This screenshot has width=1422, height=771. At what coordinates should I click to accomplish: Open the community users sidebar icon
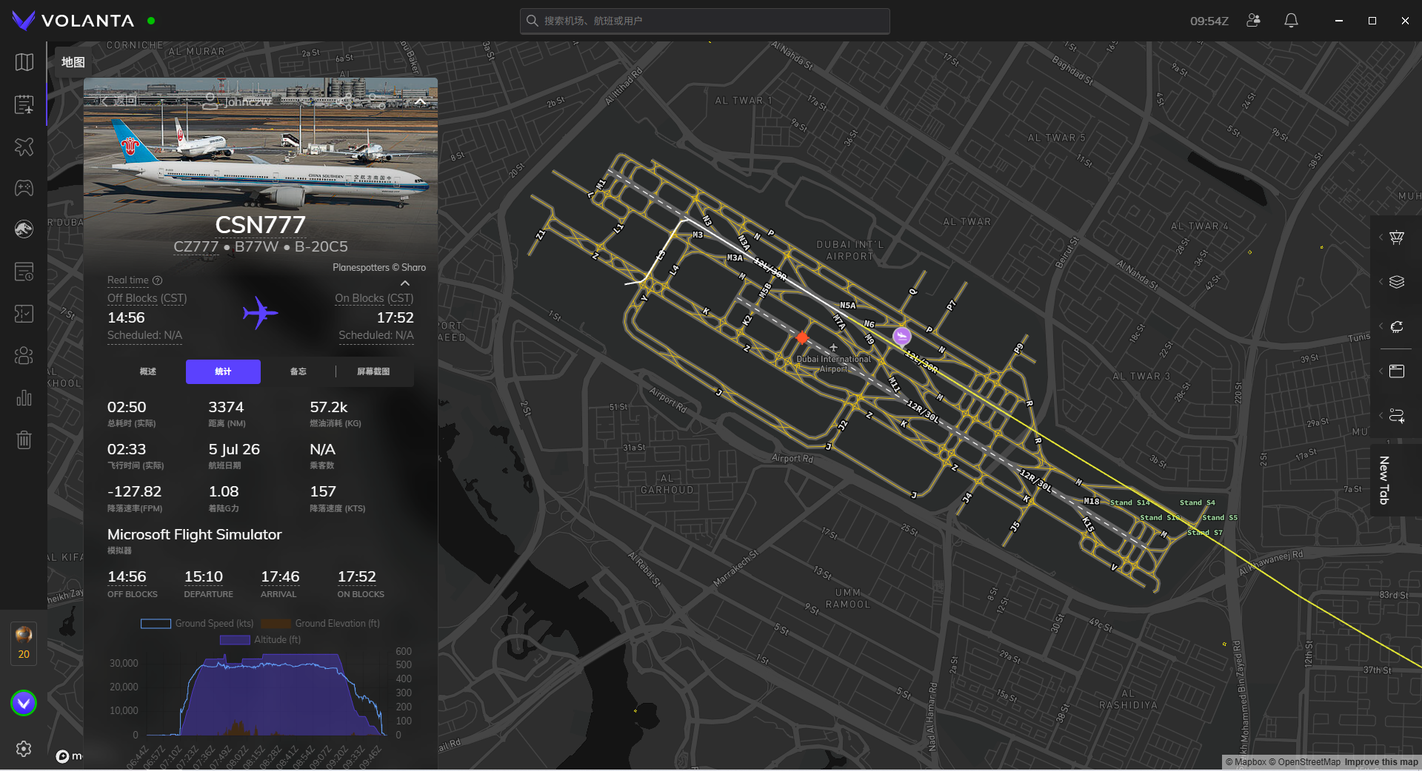pyautogui.click(x=24, y=356)
